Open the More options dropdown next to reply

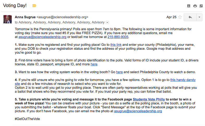[199, 17]
